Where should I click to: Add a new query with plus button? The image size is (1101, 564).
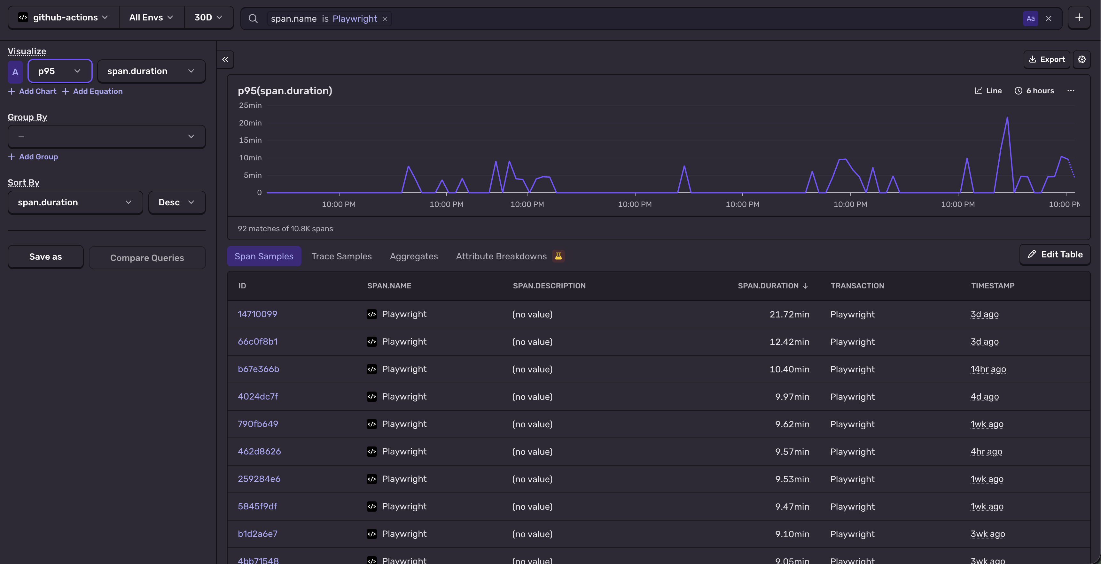click(x=1079, y=18)
